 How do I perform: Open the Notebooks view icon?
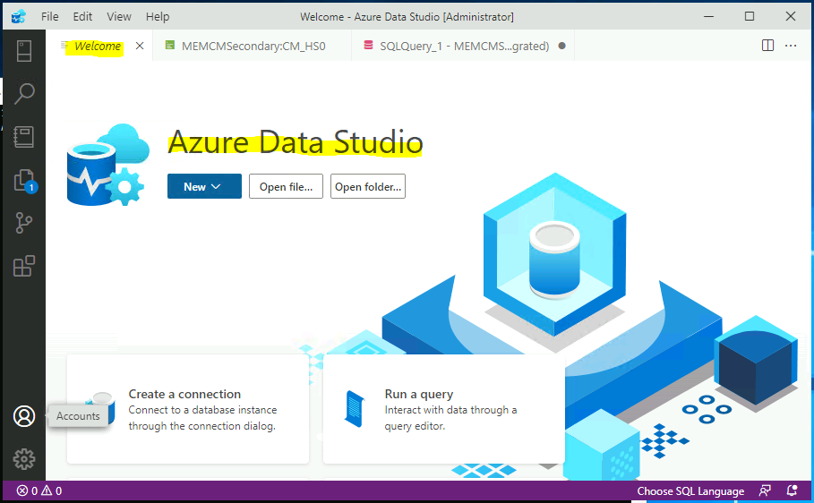click(24, 137)
